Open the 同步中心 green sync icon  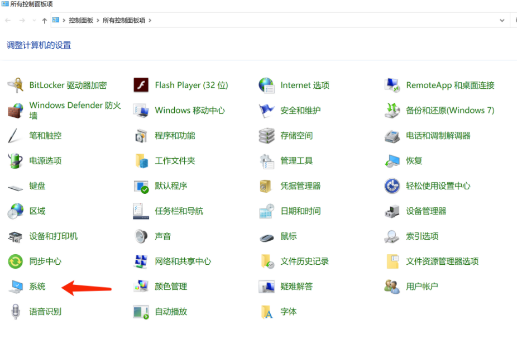coord(15,261)
